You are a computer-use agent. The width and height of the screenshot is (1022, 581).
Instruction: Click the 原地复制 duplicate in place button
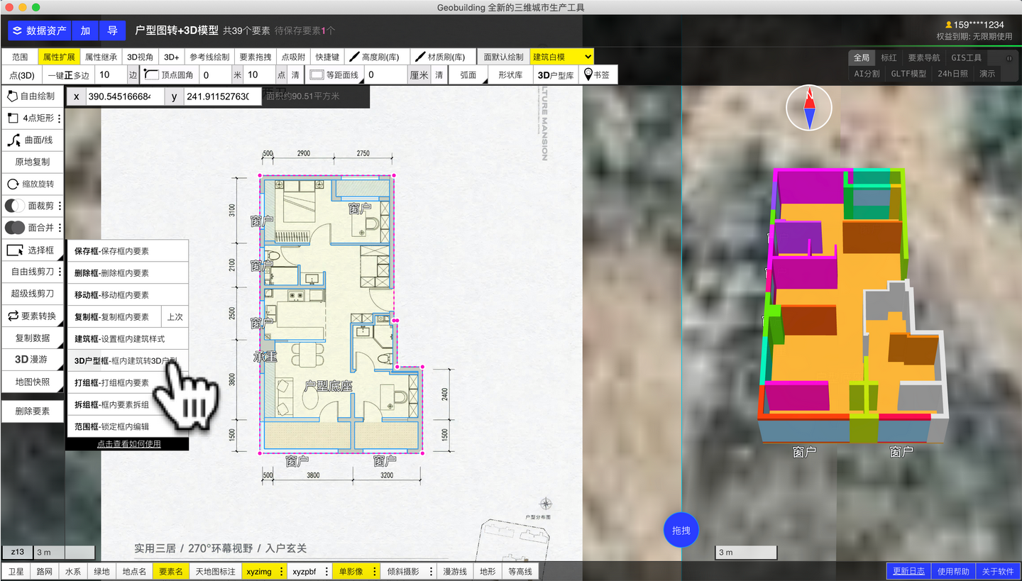point(33,162)
